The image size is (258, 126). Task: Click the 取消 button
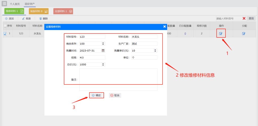[x=115, y=95]
